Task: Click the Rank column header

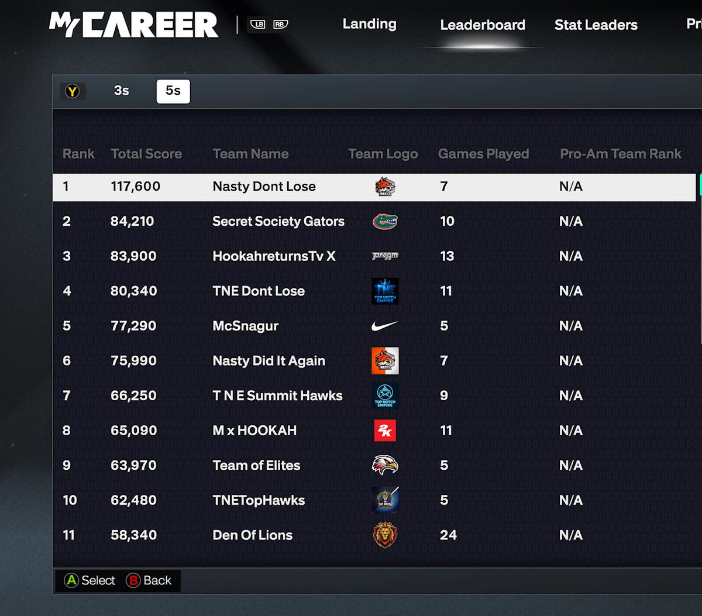Action: point(78,154)
